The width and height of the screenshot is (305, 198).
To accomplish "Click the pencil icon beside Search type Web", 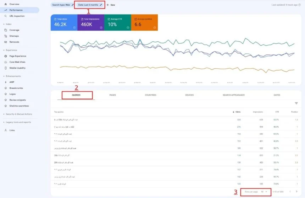I will coord(73,5).
